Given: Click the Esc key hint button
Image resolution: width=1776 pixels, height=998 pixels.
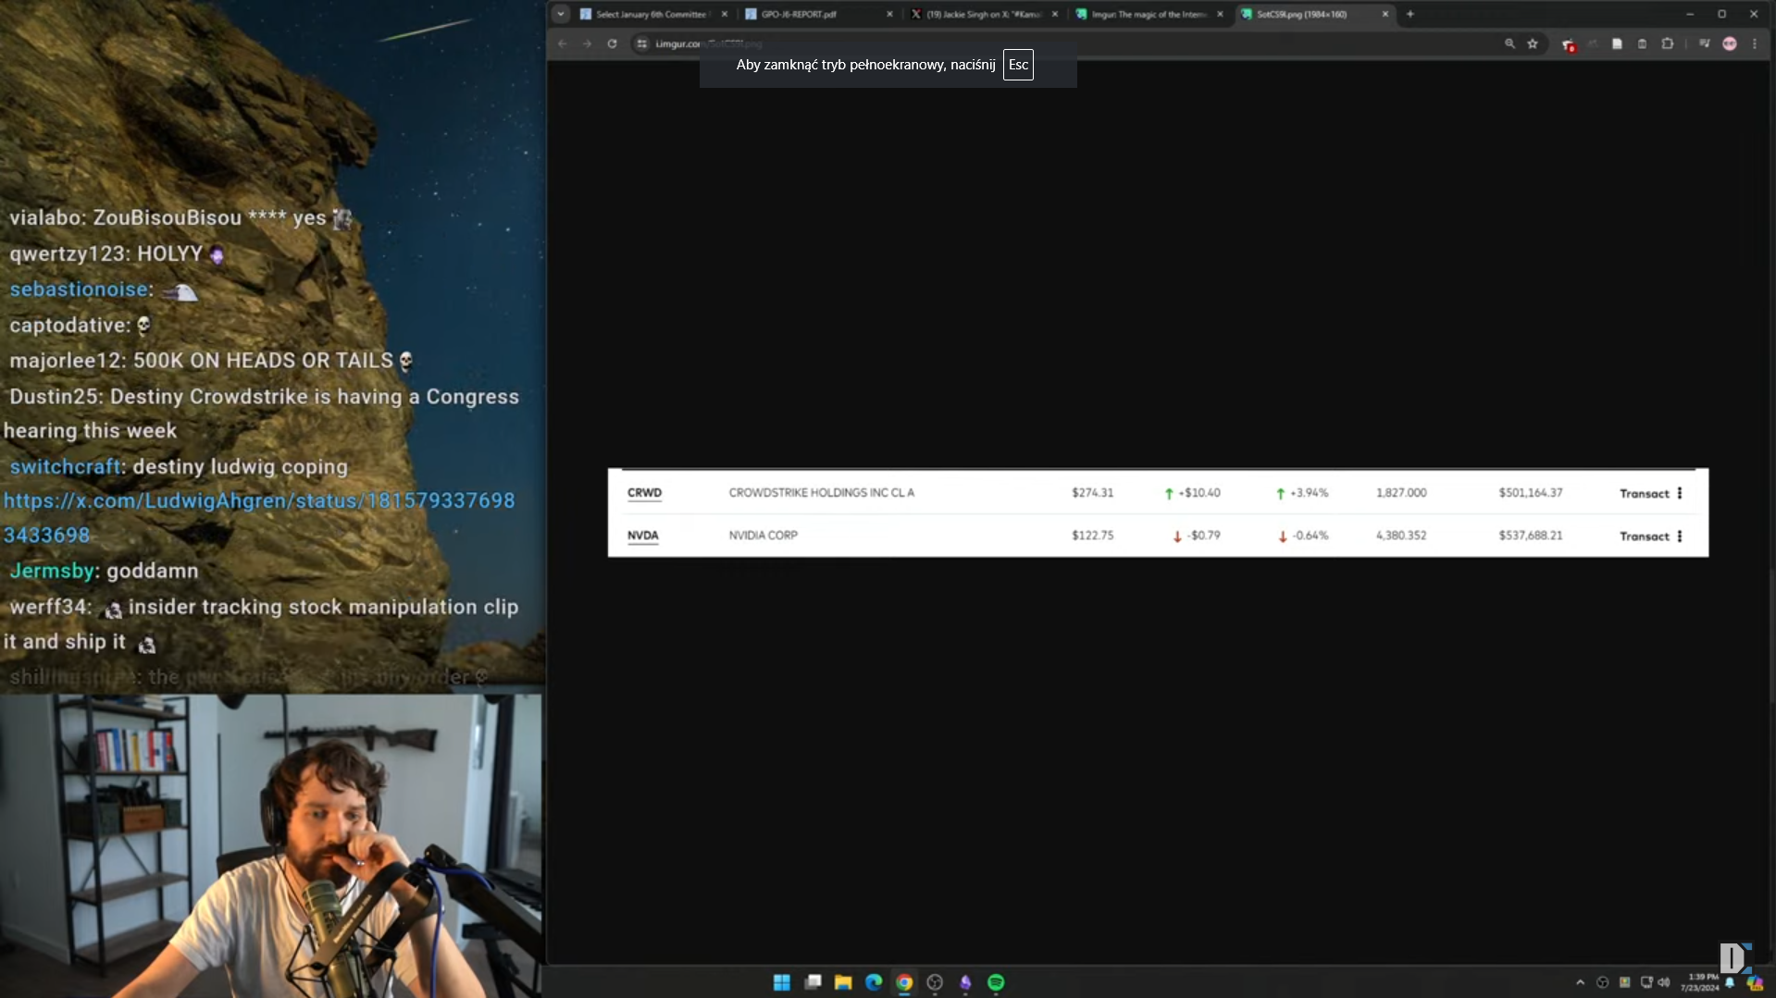Looking at the screenshot, I should tap(1018, 65).
